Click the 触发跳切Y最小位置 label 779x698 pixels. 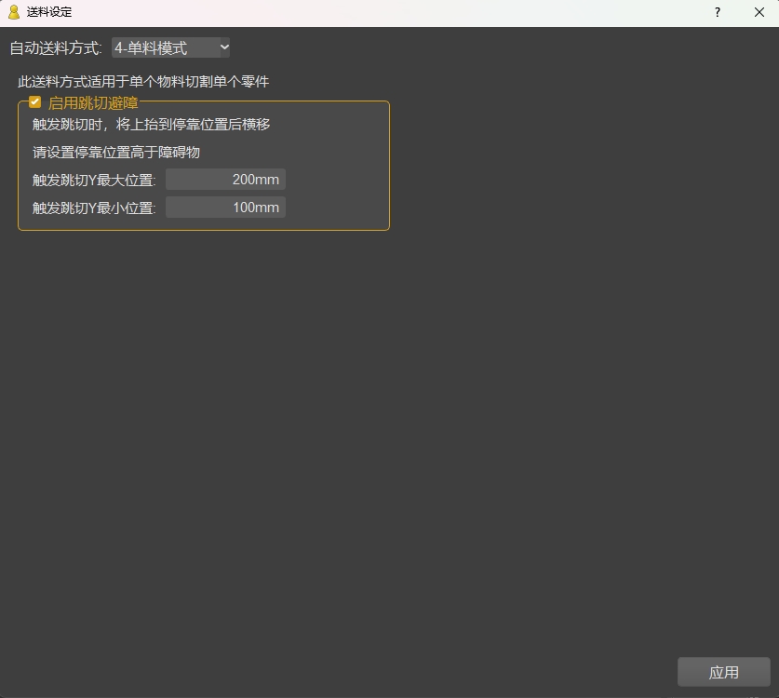[x=94, y=208]
